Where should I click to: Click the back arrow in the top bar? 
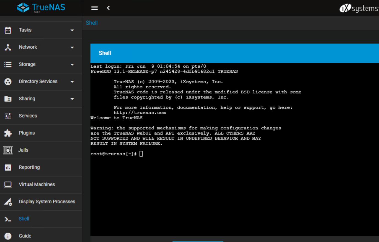point(108,8)
